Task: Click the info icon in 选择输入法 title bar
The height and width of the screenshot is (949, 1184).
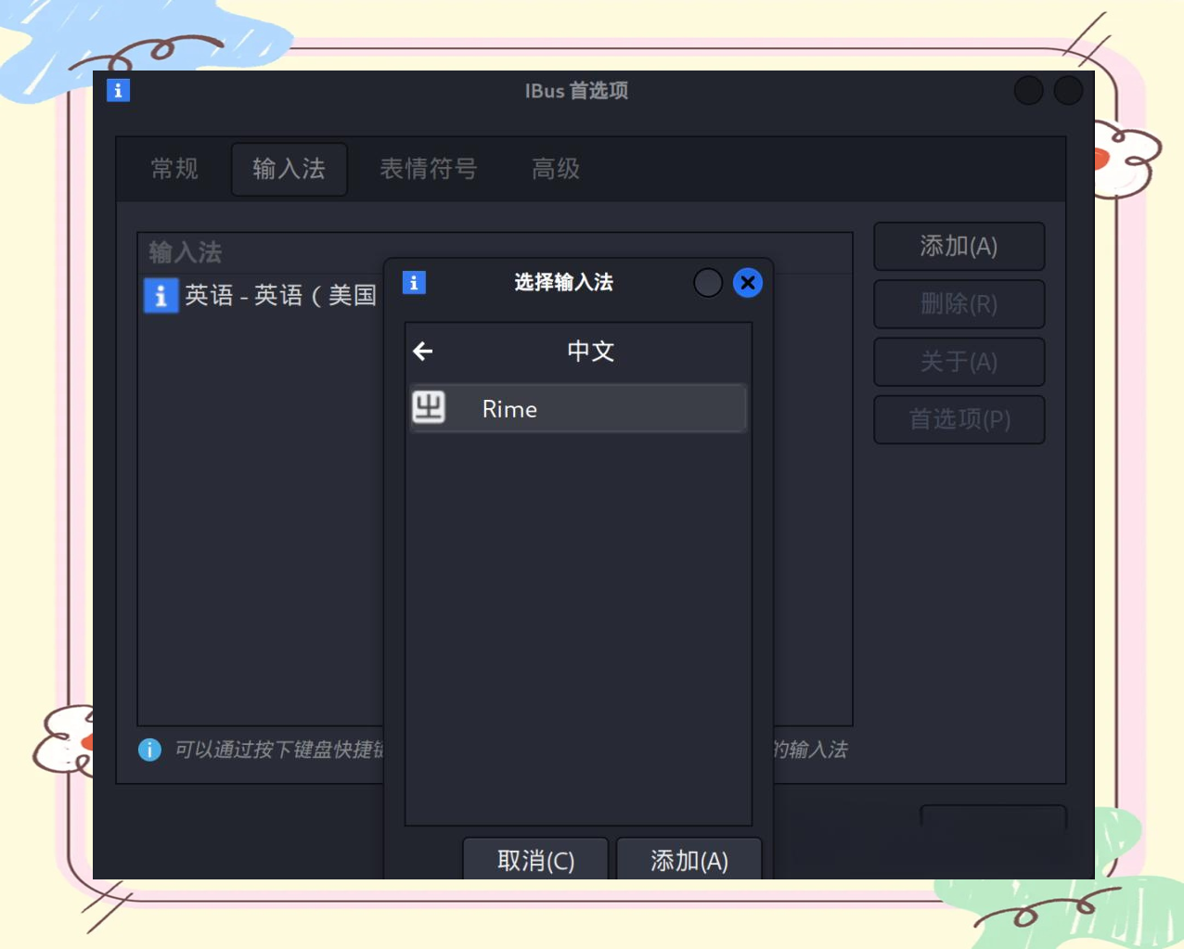Action: (x=414, y=282)
